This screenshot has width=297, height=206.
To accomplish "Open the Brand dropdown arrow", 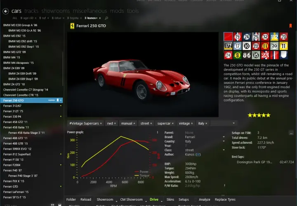I will (x=224, y=137).
